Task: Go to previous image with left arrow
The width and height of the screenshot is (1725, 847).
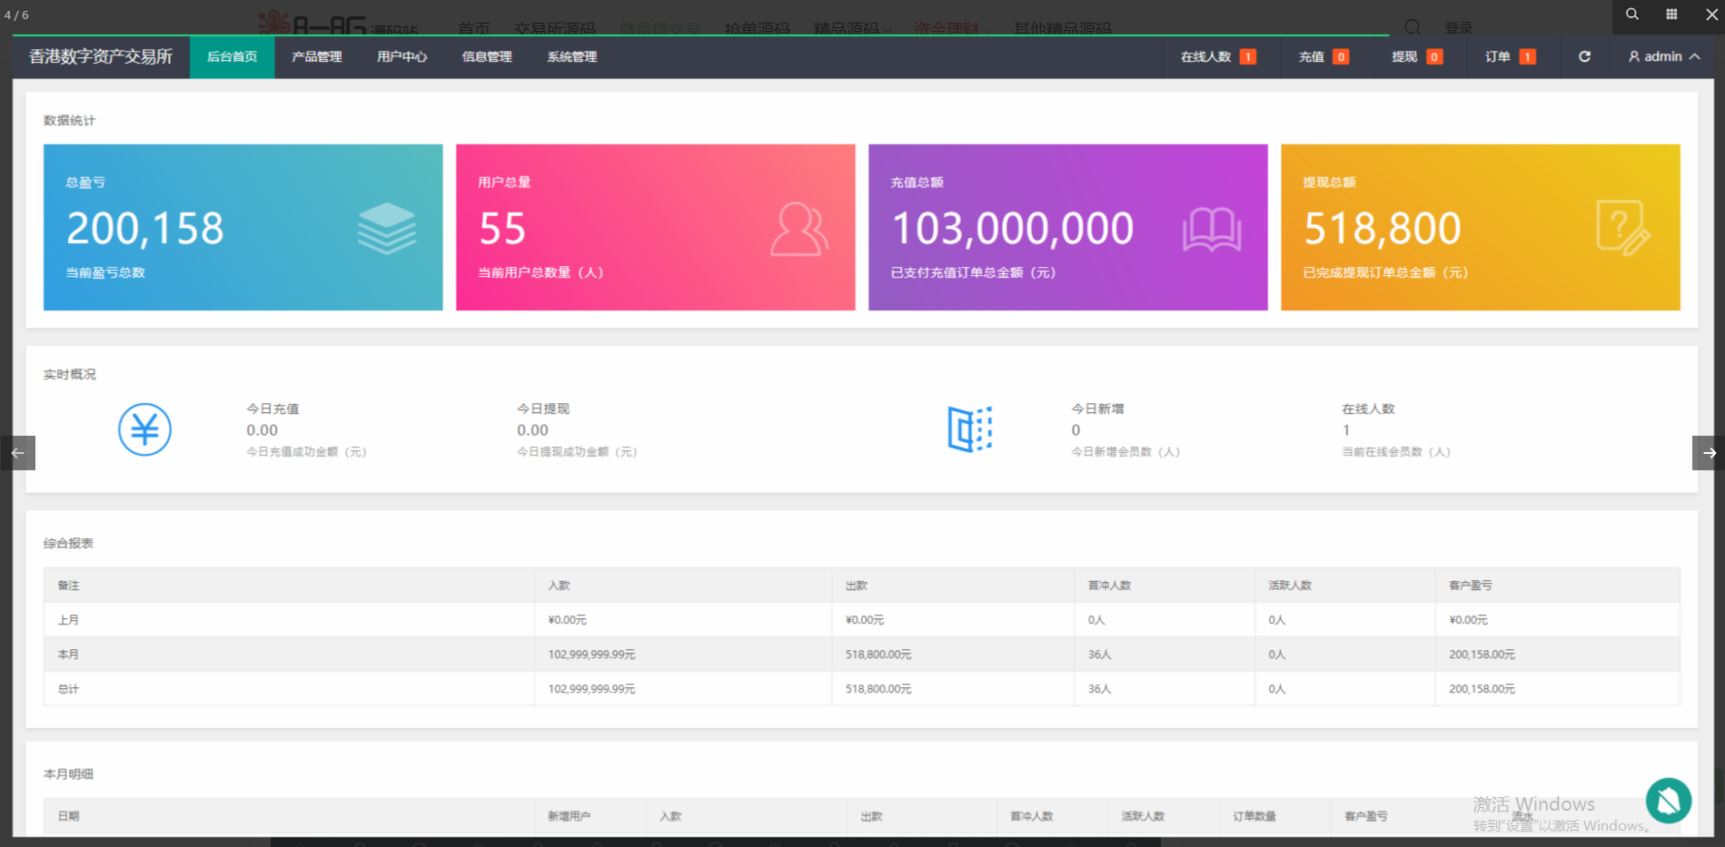Action: tap(17, 453)
